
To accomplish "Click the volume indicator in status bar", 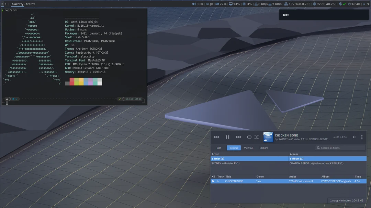I will pos(198,4).
